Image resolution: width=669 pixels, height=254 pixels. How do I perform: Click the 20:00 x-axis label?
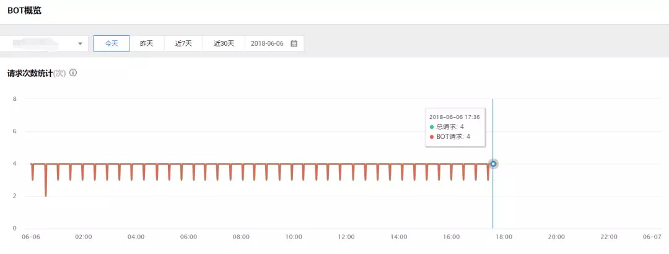pos(556,237)
